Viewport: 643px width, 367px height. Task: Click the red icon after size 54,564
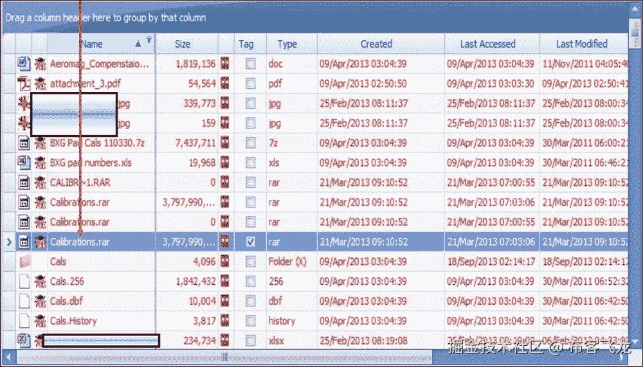coord(224,84)
